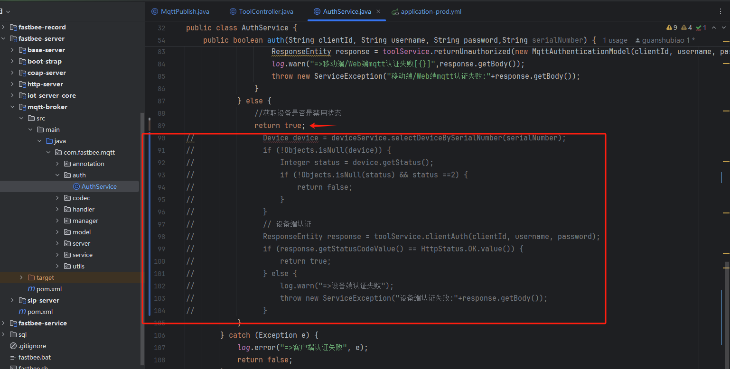Place cursor on "return true;" at line 89

280,125
